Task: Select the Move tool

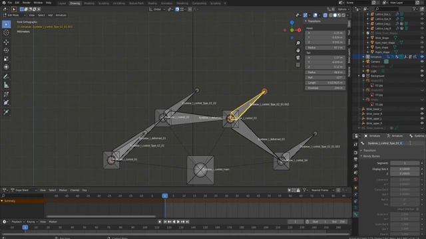Action: [6, 42]
